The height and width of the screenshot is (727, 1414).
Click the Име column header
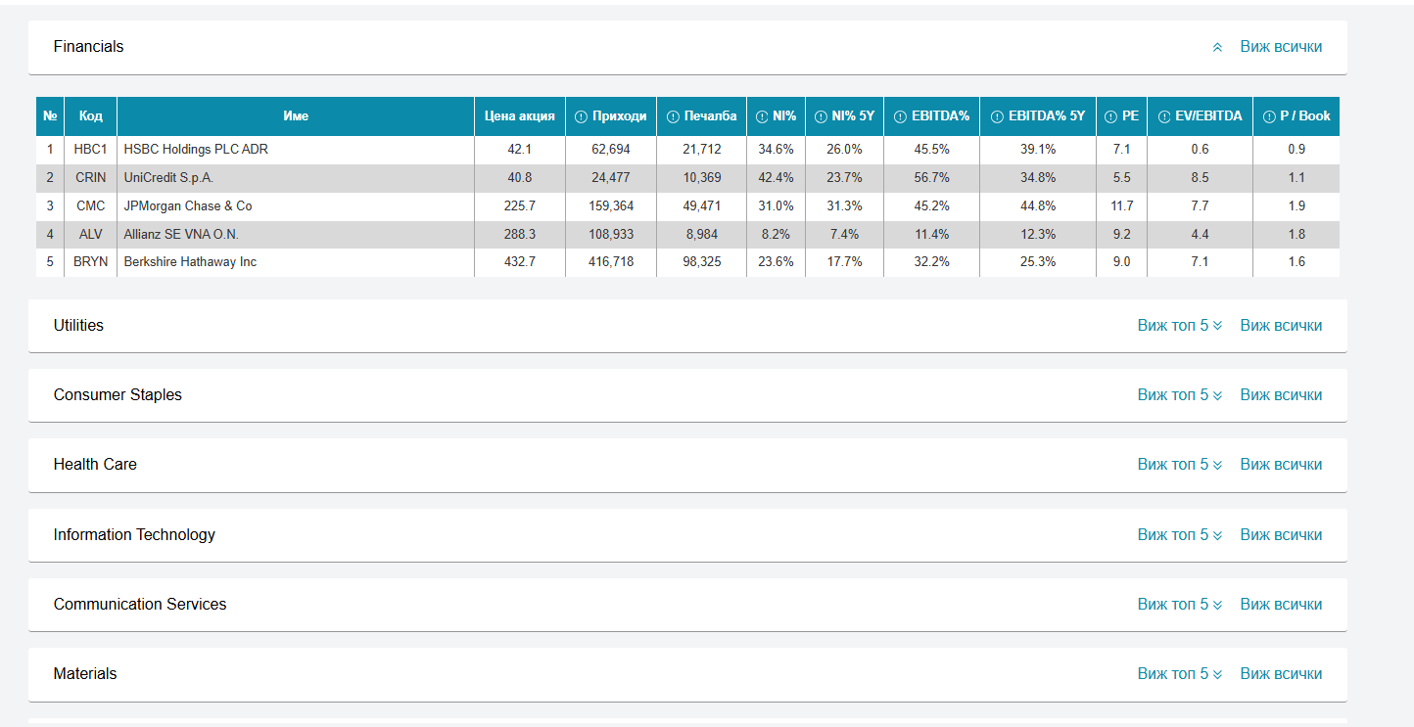click(296, 116)
